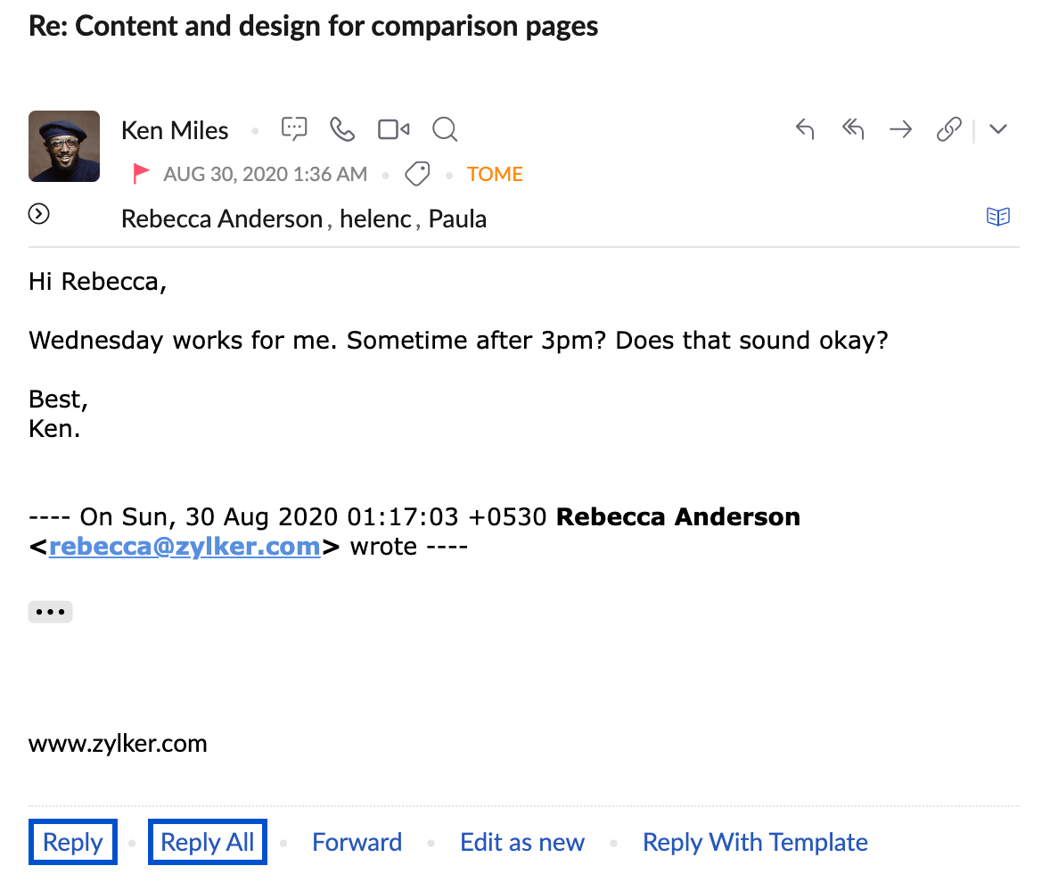Open the rebecca@zylker.com email link
Image resolution: width=1050 pixels, height=874 pixels.
[x=185, y=546]
